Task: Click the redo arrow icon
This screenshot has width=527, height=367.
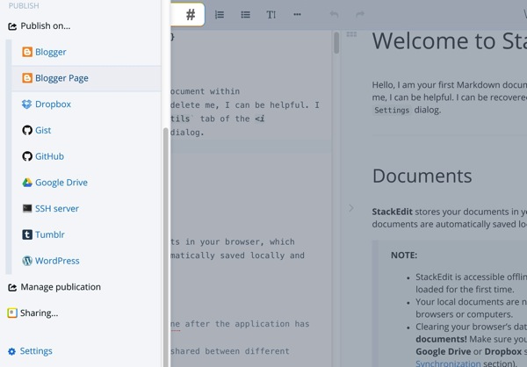Action: point(360,15)
